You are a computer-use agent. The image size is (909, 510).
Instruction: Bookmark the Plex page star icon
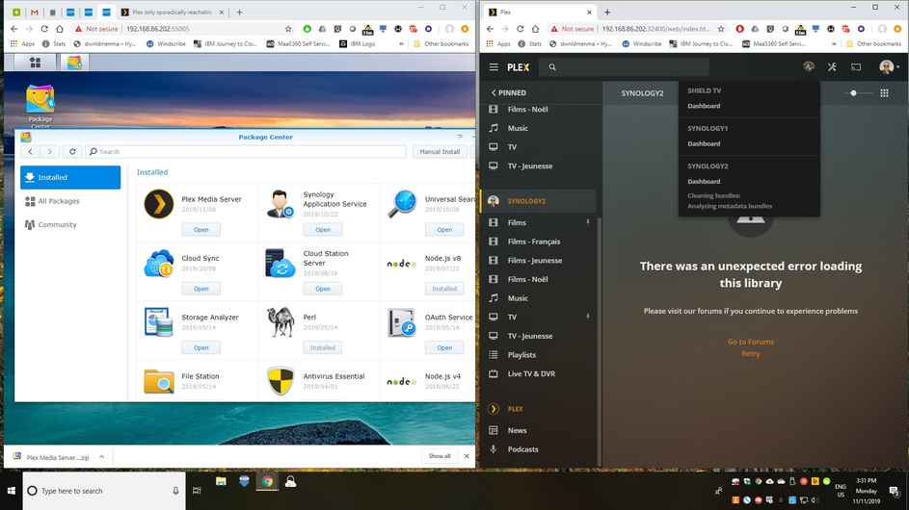[721, 28]
